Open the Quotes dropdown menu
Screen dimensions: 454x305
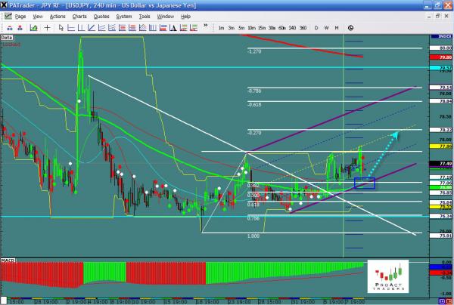coord(101,15)
